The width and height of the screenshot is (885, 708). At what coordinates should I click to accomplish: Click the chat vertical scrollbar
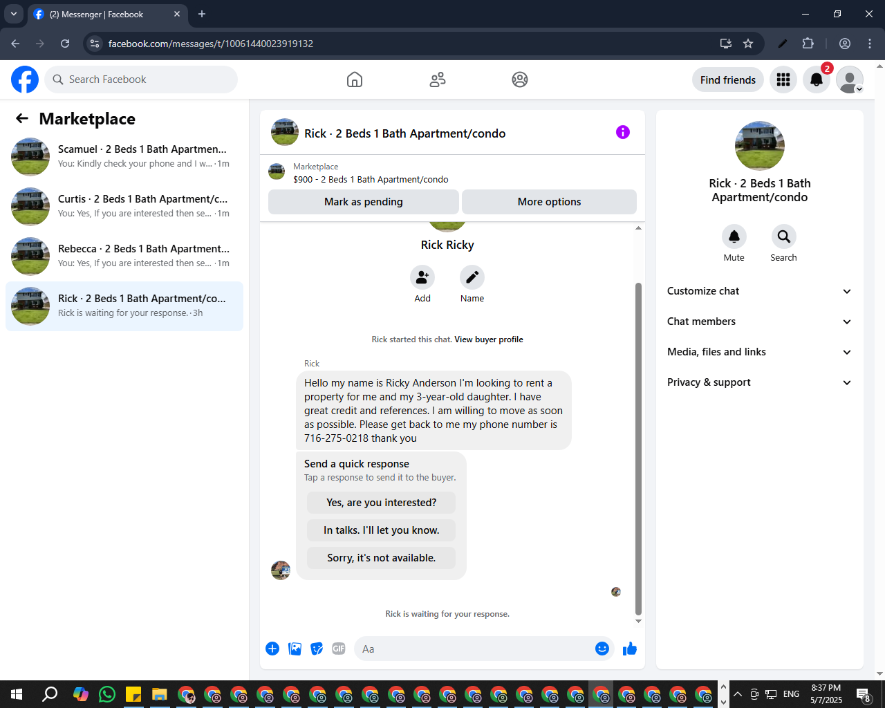pos(638,449)
